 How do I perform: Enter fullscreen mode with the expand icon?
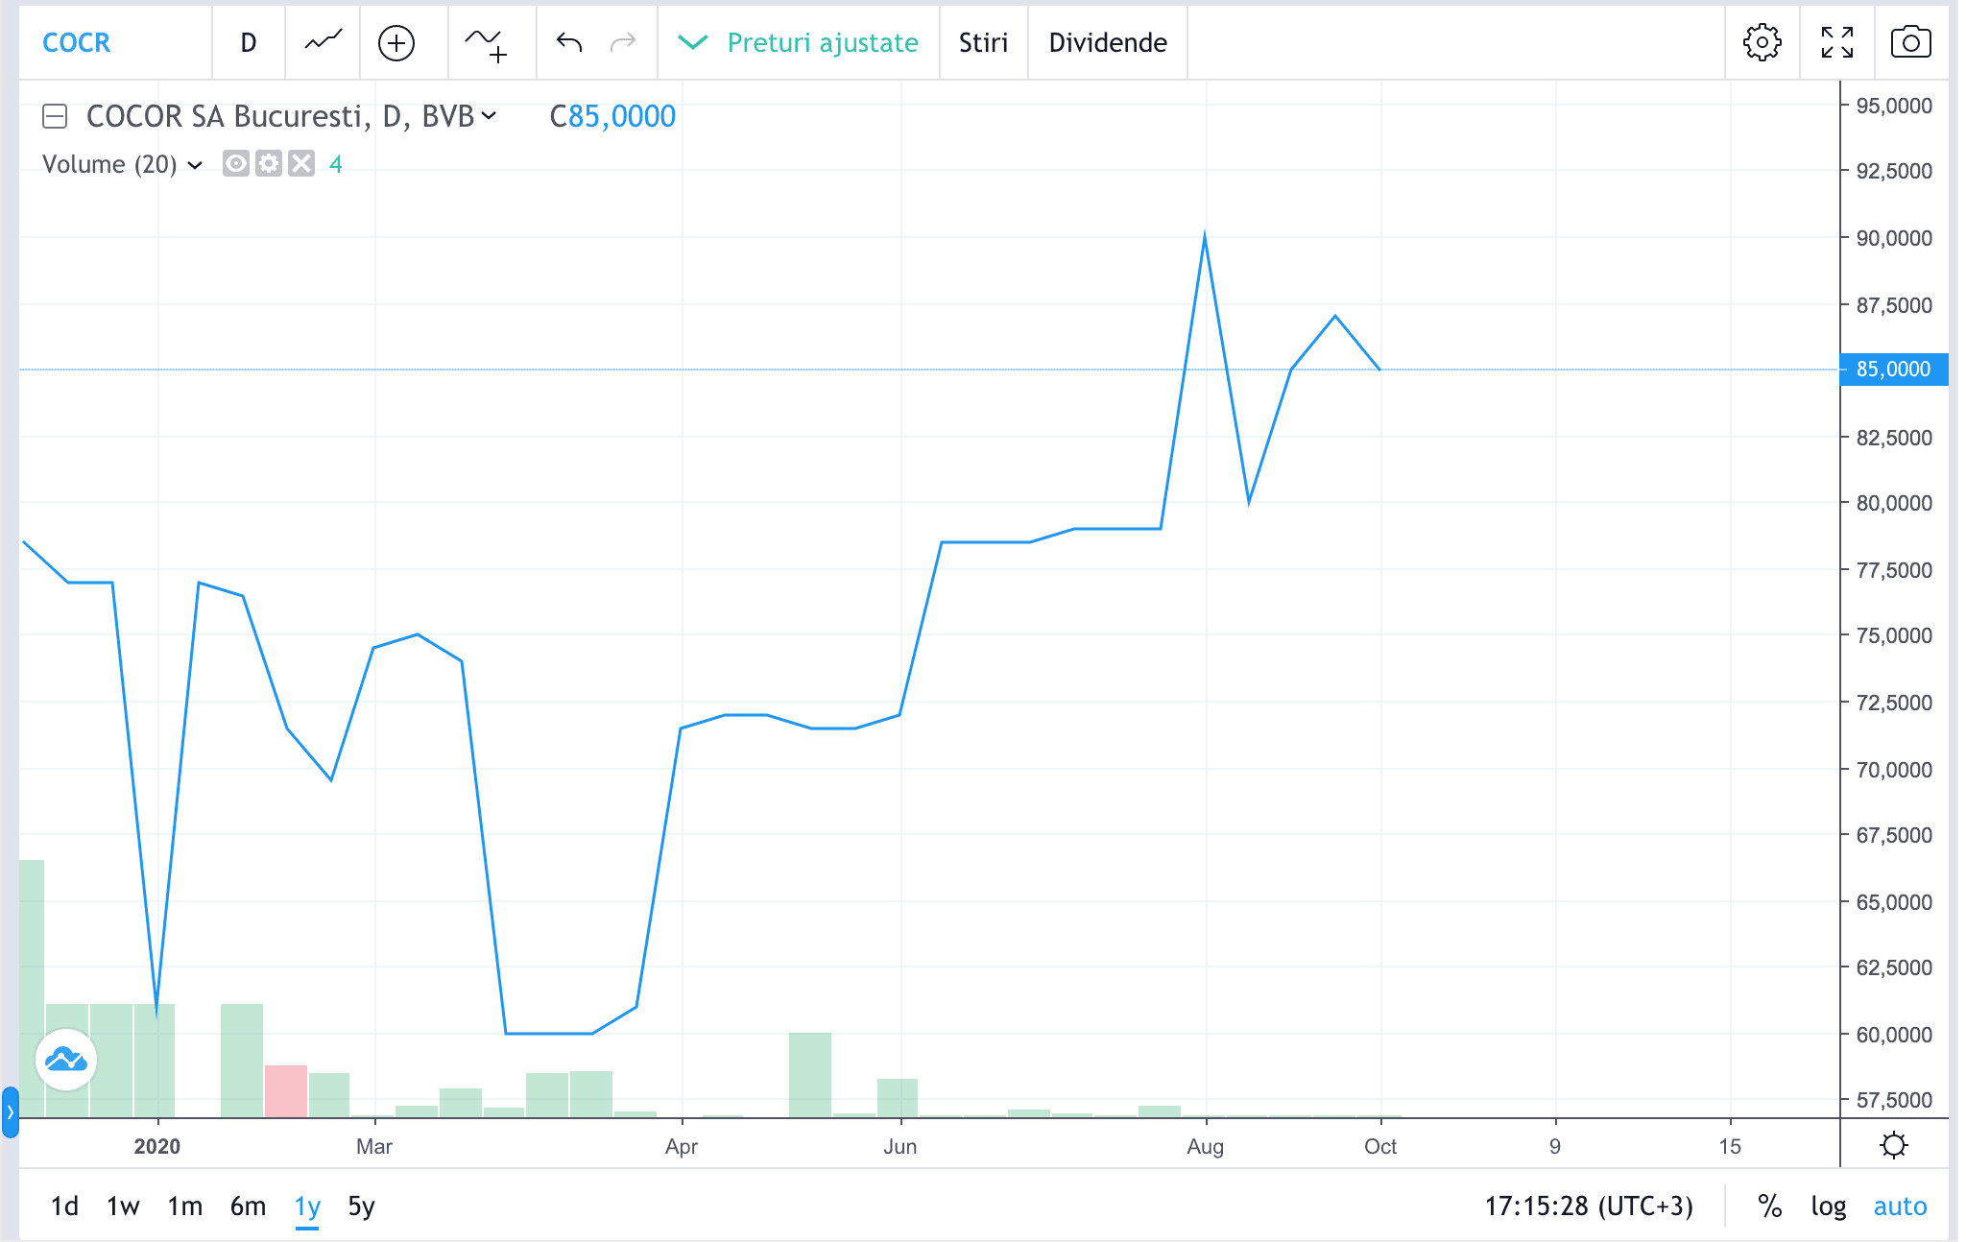1836,42
